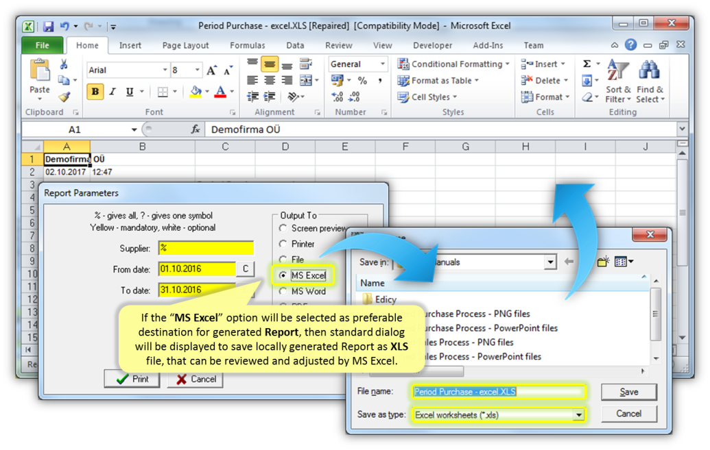Click the Increase Decimal icon

338,97
